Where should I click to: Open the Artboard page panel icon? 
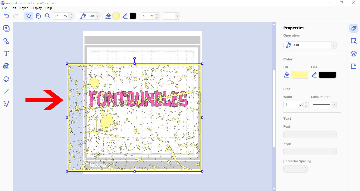click(x=354, y=66)
